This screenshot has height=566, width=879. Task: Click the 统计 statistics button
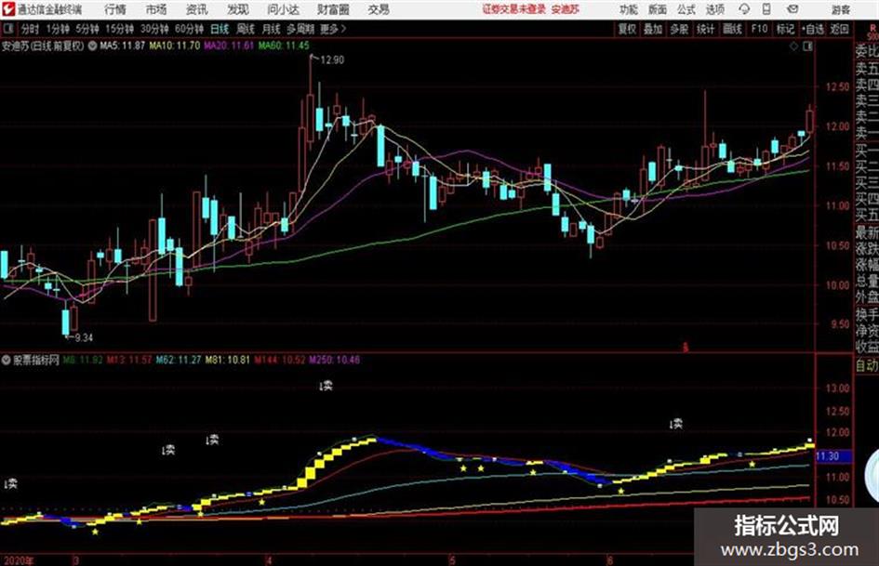[706, 29]
